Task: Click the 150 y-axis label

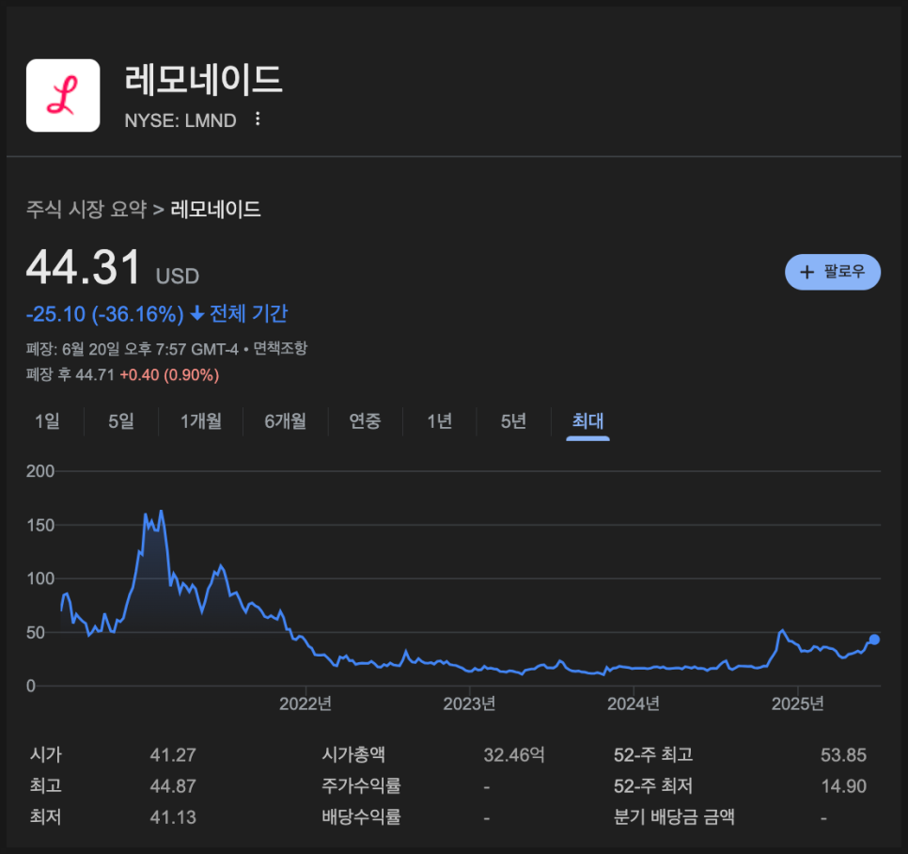Action: (40, 526)
